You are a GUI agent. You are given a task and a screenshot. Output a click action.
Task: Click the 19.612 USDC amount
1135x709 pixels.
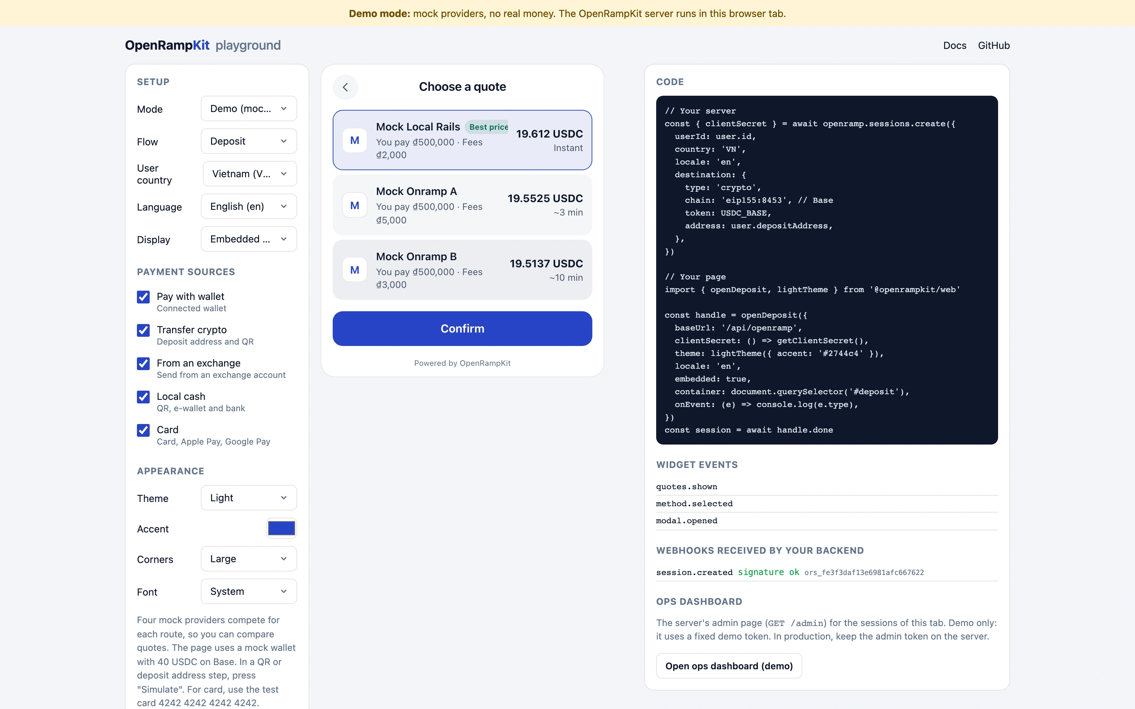(549, 134)
